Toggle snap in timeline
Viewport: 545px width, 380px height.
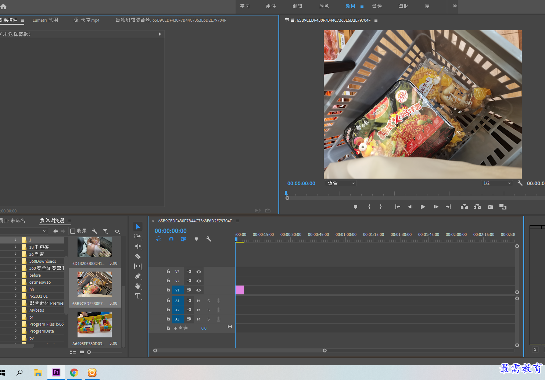171,239
